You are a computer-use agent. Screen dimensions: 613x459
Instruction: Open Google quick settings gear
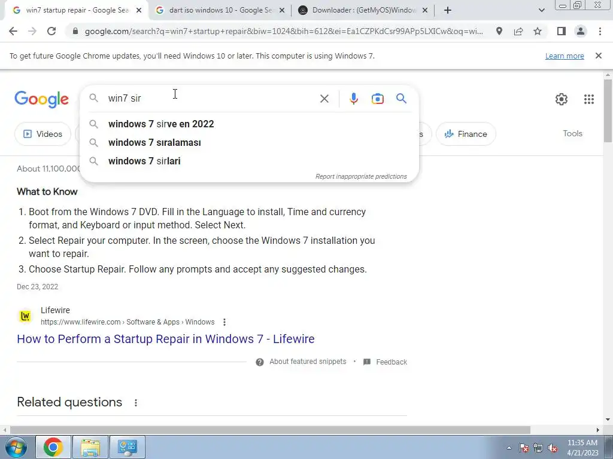point(562,99)
